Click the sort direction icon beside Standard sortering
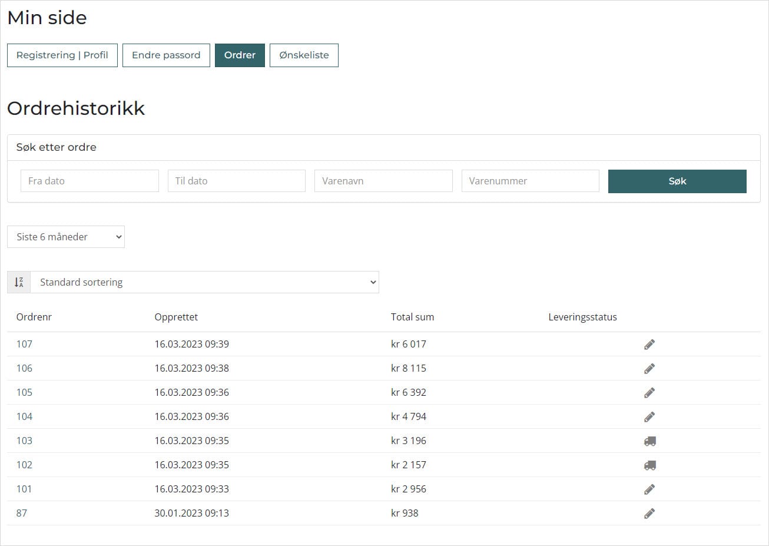The height and width of the screenshot is (546, 769). coord(19,282)
